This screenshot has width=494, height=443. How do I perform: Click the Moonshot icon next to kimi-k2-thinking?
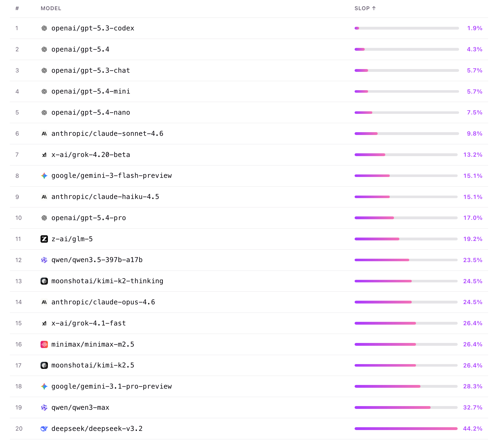point(44,281)
